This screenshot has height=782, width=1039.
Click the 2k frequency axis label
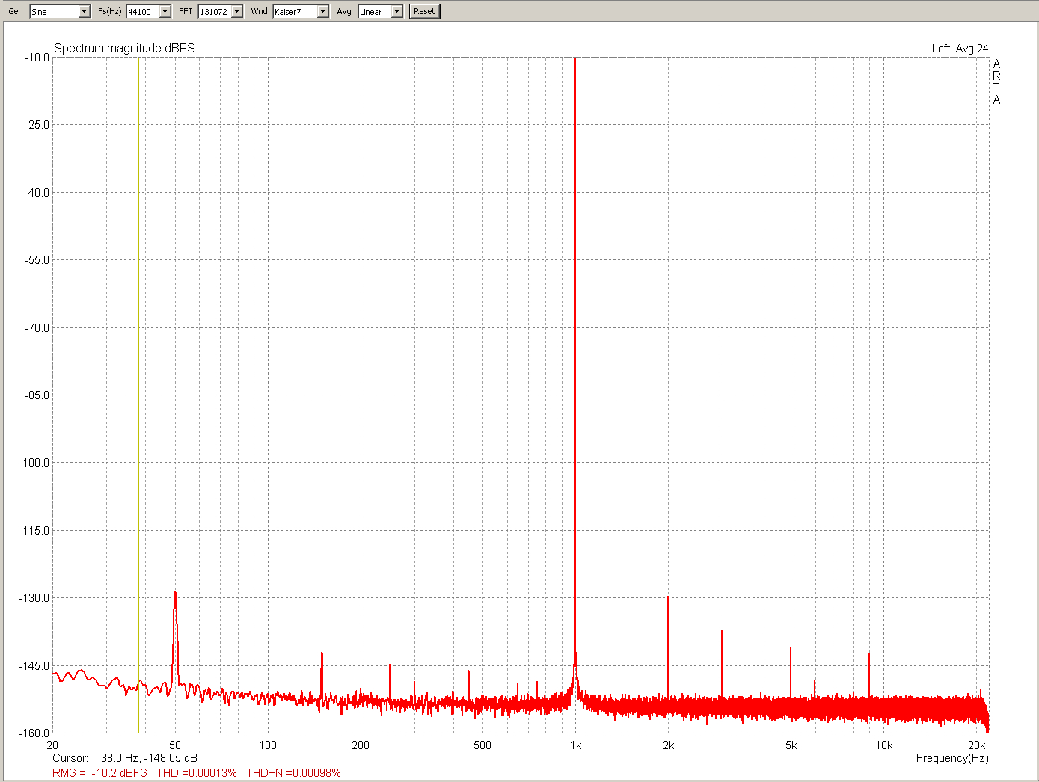pyautogui.click(x=668, y=745)
